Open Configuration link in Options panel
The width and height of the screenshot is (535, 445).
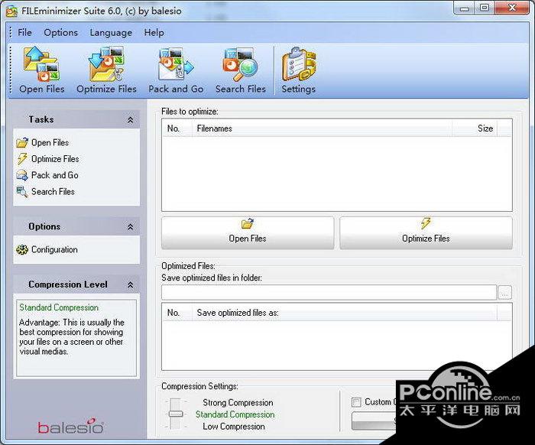coord(54,249)
